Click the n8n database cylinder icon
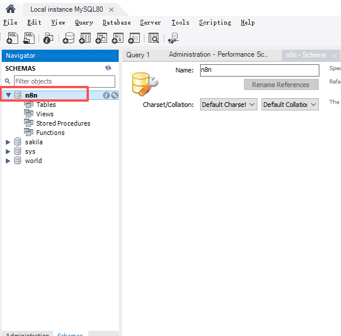This screenshot has height=336, width=341. [x=18, y=95]
